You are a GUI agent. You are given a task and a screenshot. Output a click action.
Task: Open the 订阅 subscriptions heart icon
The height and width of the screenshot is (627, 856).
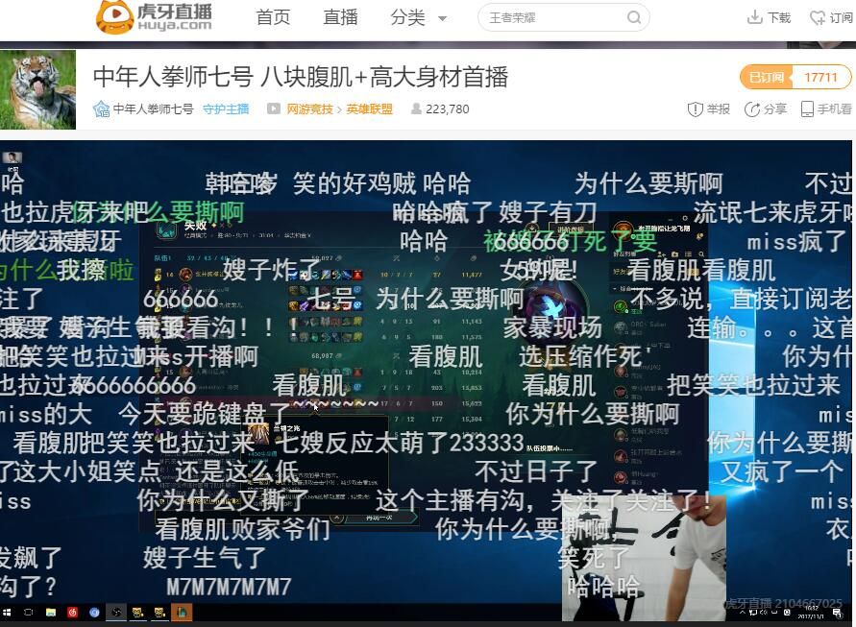[818, 17]
